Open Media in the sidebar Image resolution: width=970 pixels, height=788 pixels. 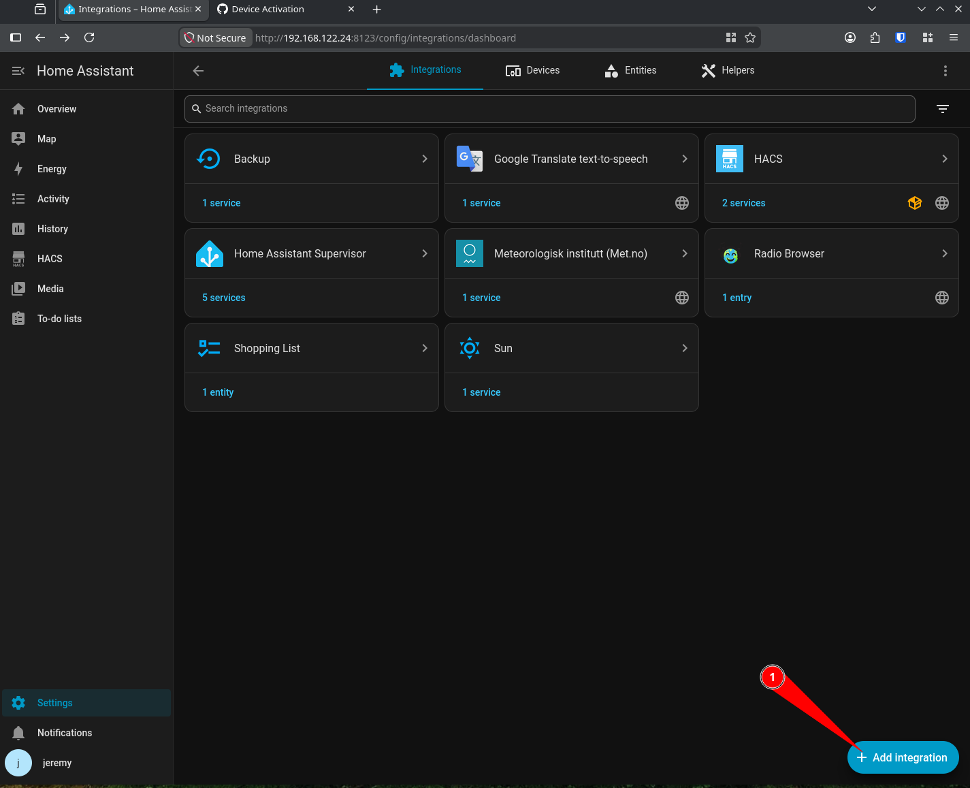click(x=86, y=289)
